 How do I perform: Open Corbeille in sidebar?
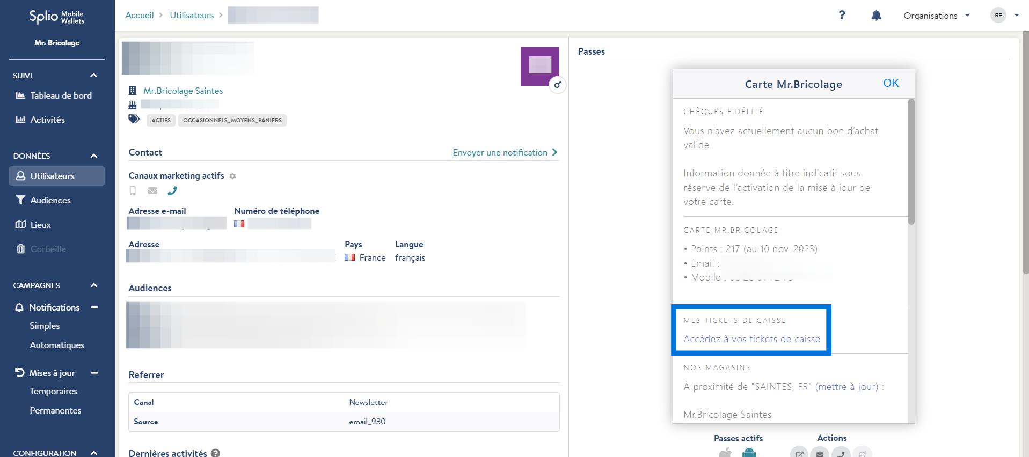coord(57,249)
